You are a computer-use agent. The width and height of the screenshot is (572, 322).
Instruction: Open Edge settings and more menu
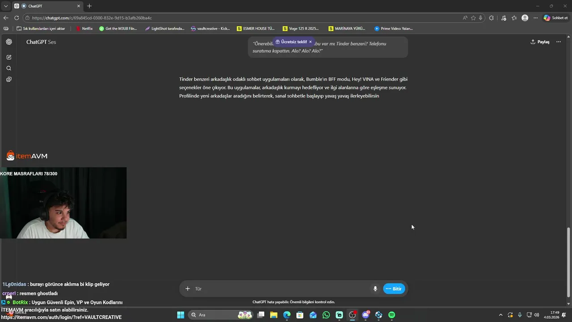pos(536,18)
